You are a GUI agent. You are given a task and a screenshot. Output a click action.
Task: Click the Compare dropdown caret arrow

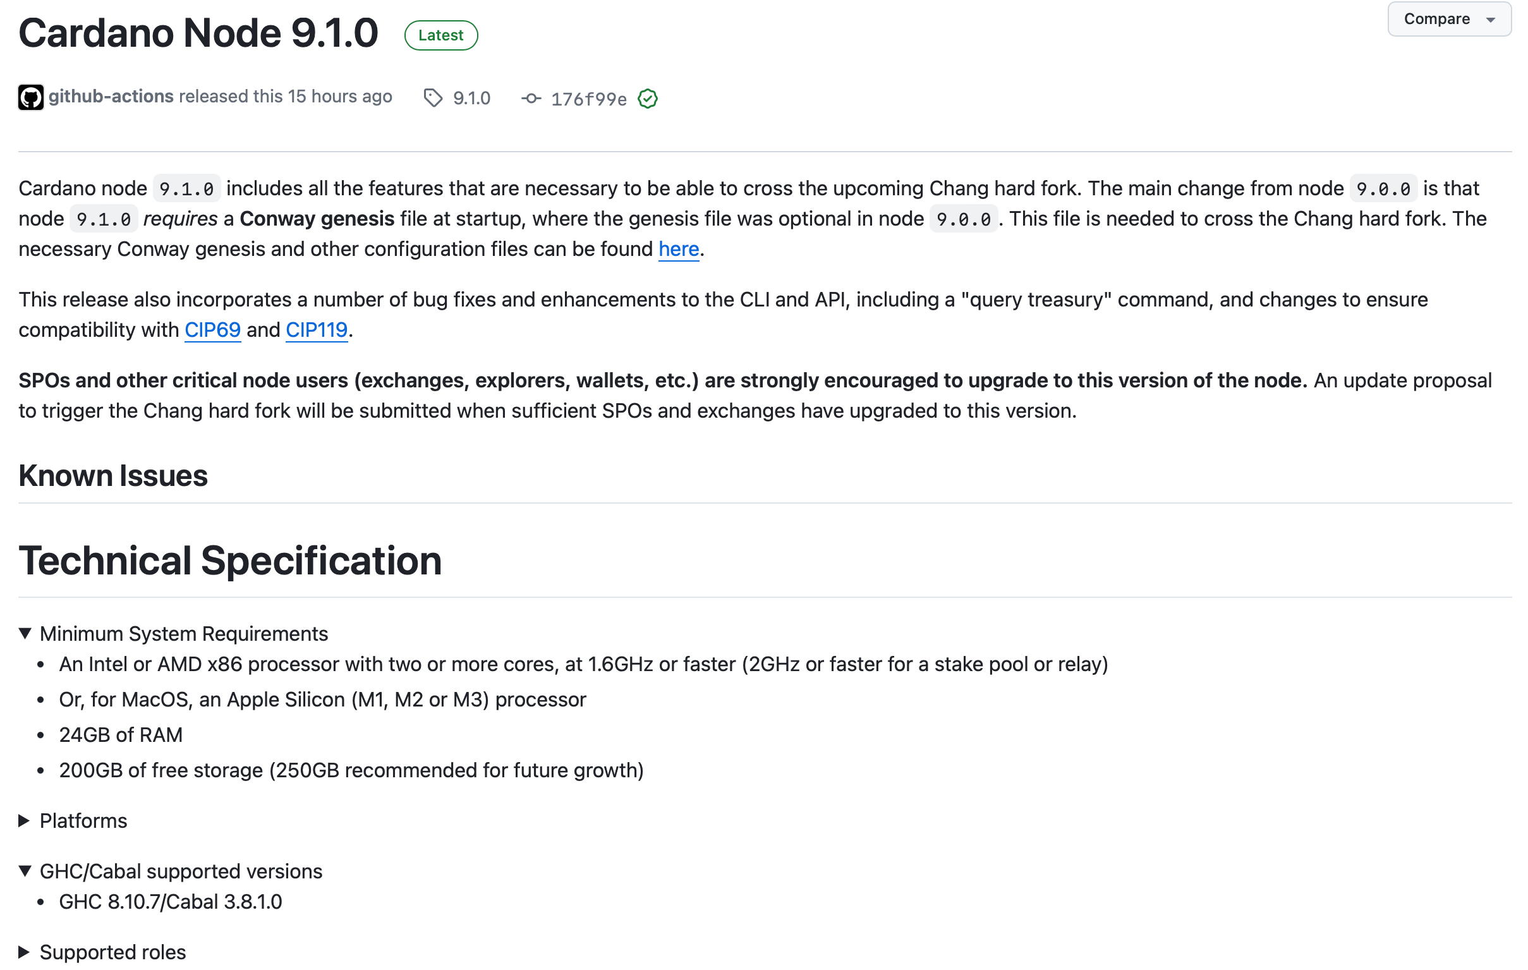tap(1491, 20)
